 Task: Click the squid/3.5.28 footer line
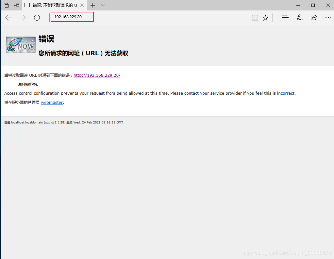(64, 122)
